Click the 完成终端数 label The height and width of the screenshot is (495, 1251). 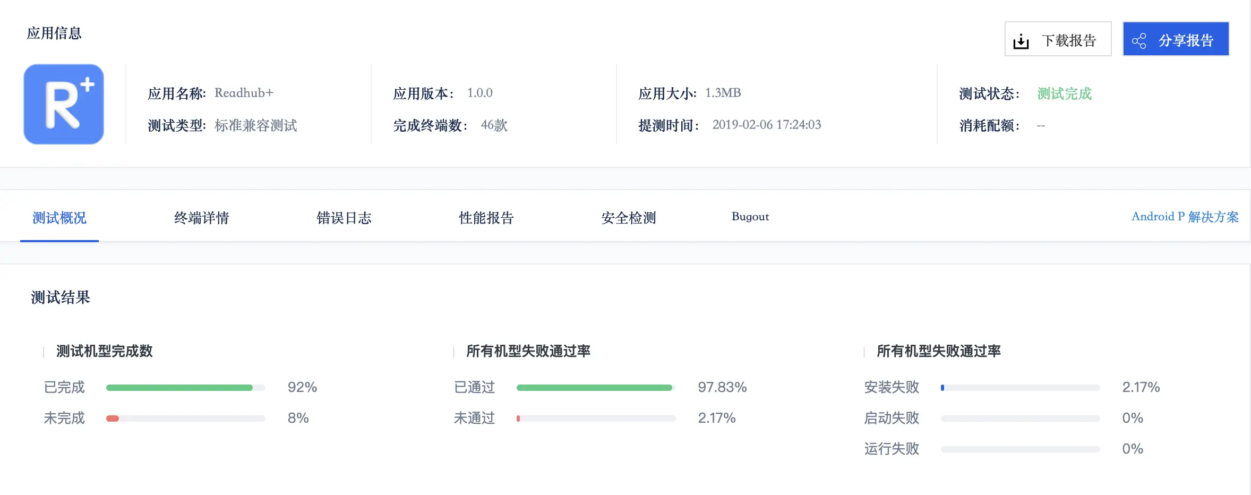click(431, 125)
